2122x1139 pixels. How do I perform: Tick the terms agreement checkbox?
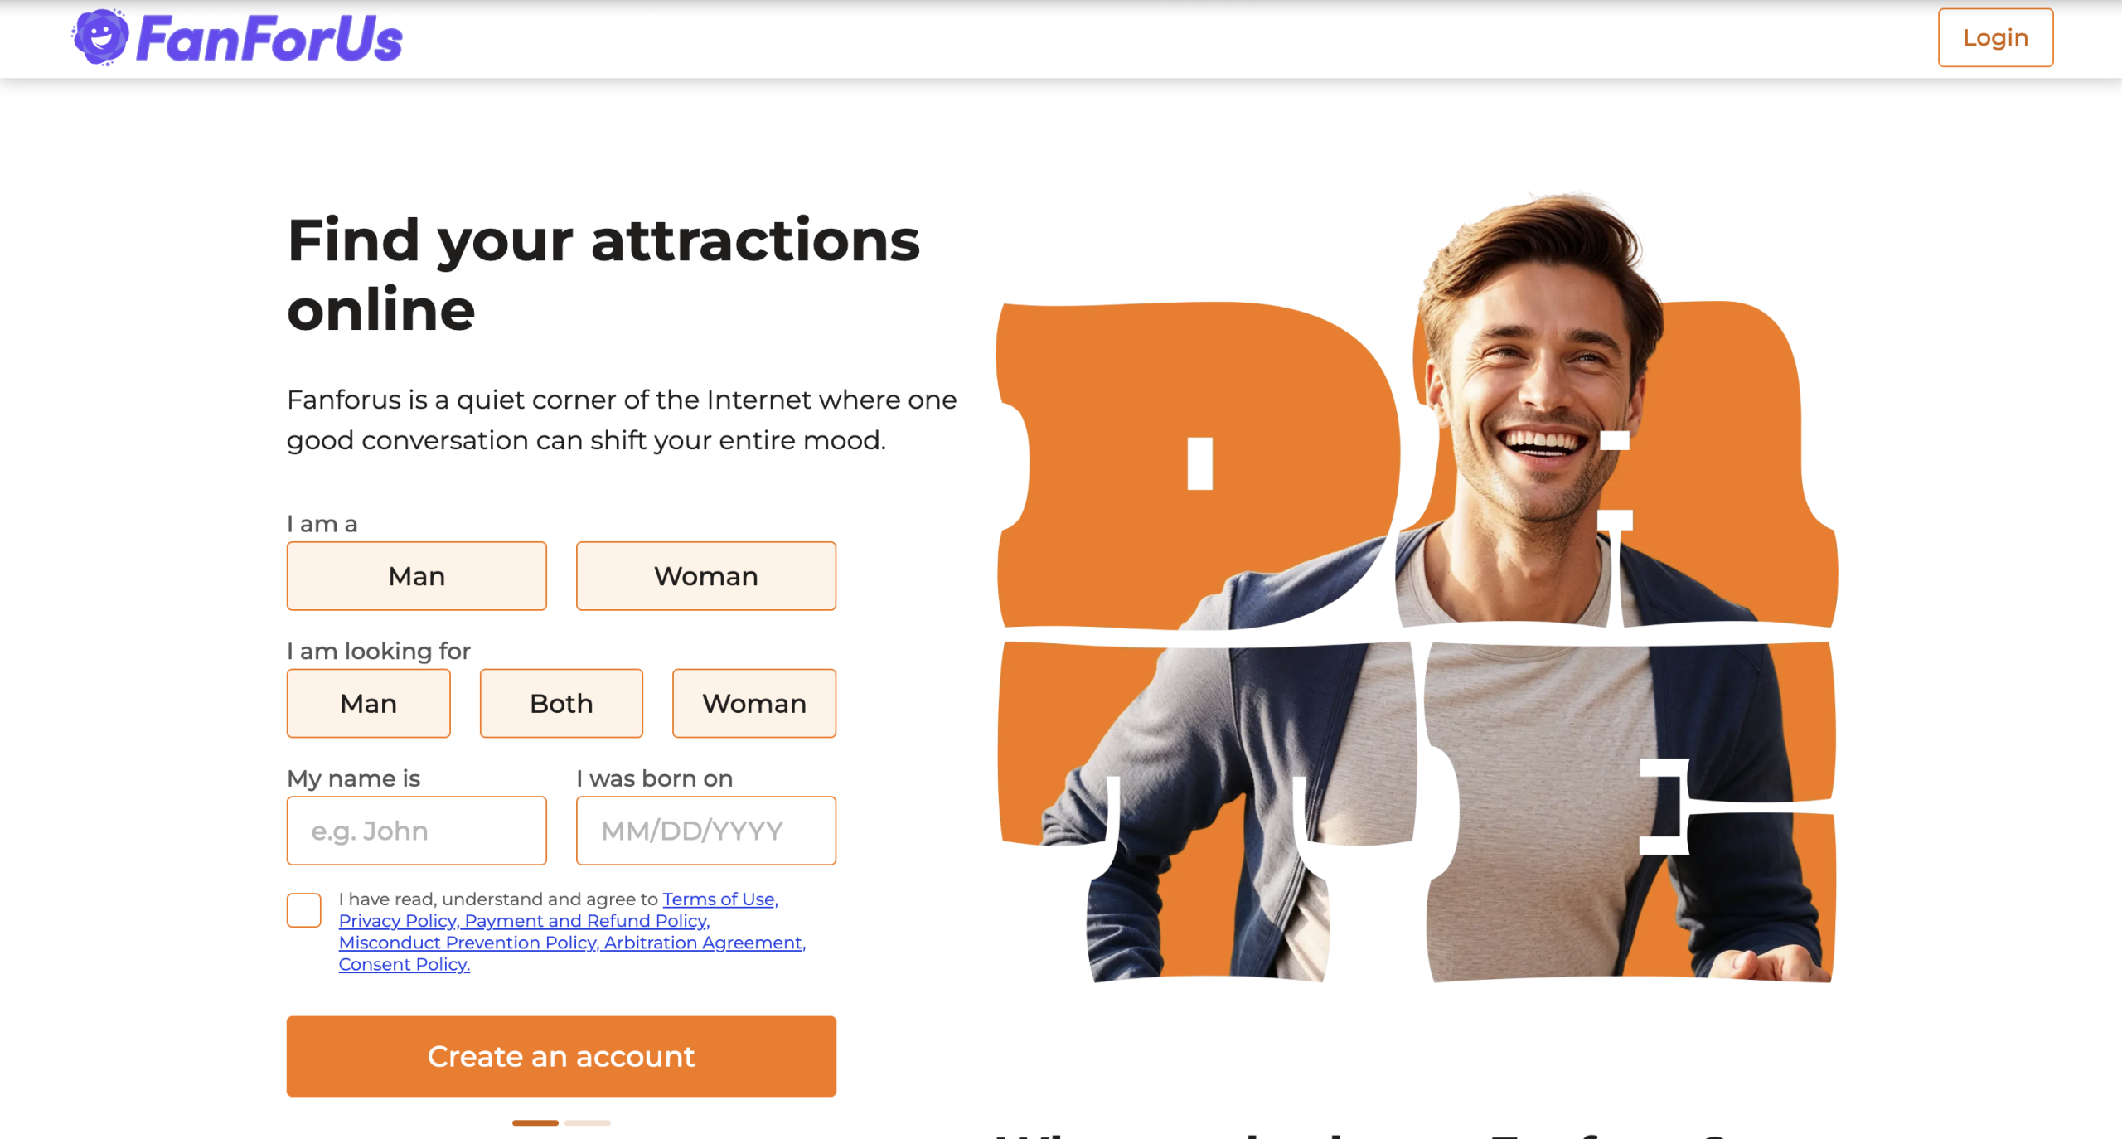pos(304,910)
